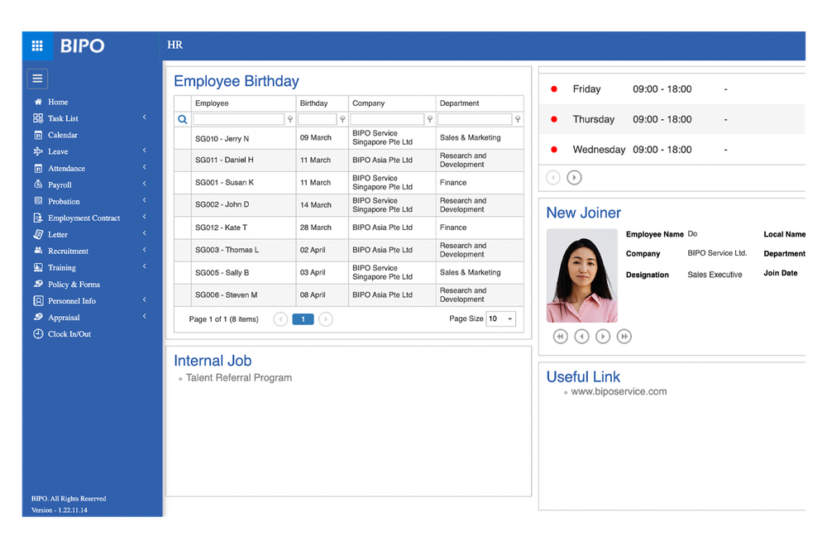Click the previous page arrow in birthday table

(x=280, y=319)
